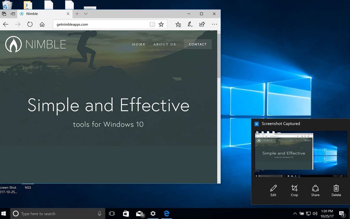Share the captured screenshot

pos(315,190)
